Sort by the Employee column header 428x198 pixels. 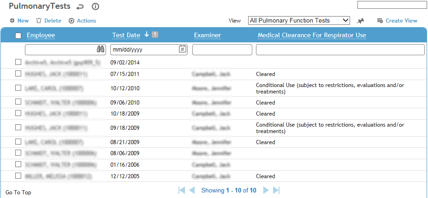coord(41,35)
